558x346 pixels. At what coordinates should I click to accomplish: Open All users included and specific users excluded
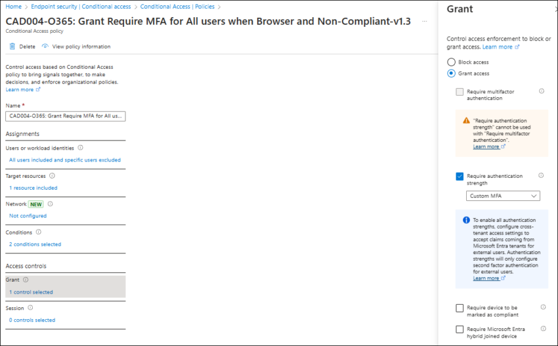coord(65,160)
